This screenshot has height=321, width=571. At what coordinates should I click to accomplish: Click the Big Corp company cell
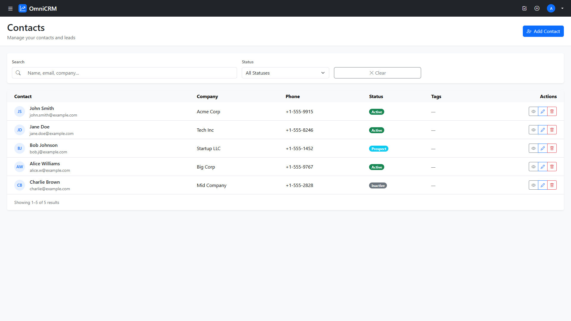coord(206,167)
